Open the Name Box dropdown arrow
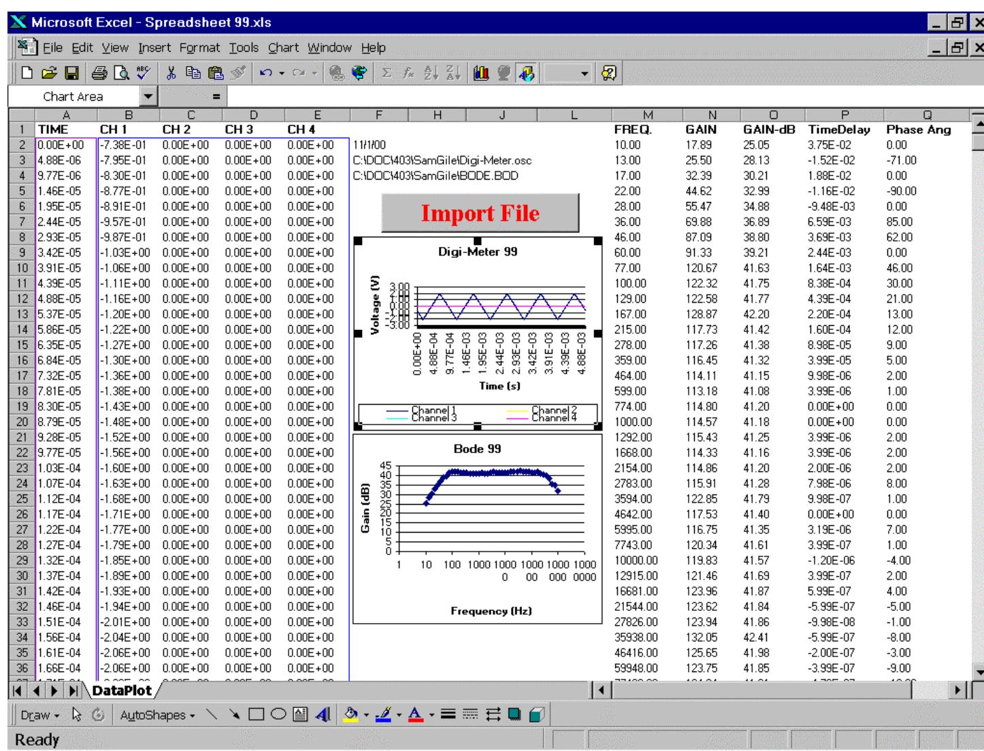This screenshot has width=984, height=751. coord(148,97)
